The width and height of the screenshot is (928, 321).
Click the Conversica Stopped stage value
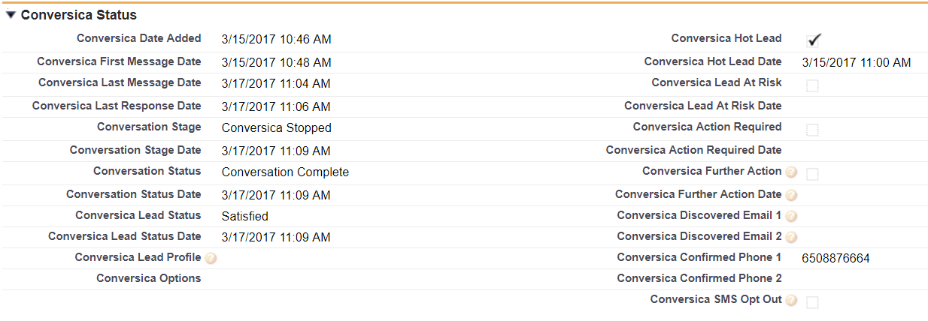click(x=277, y=128)
